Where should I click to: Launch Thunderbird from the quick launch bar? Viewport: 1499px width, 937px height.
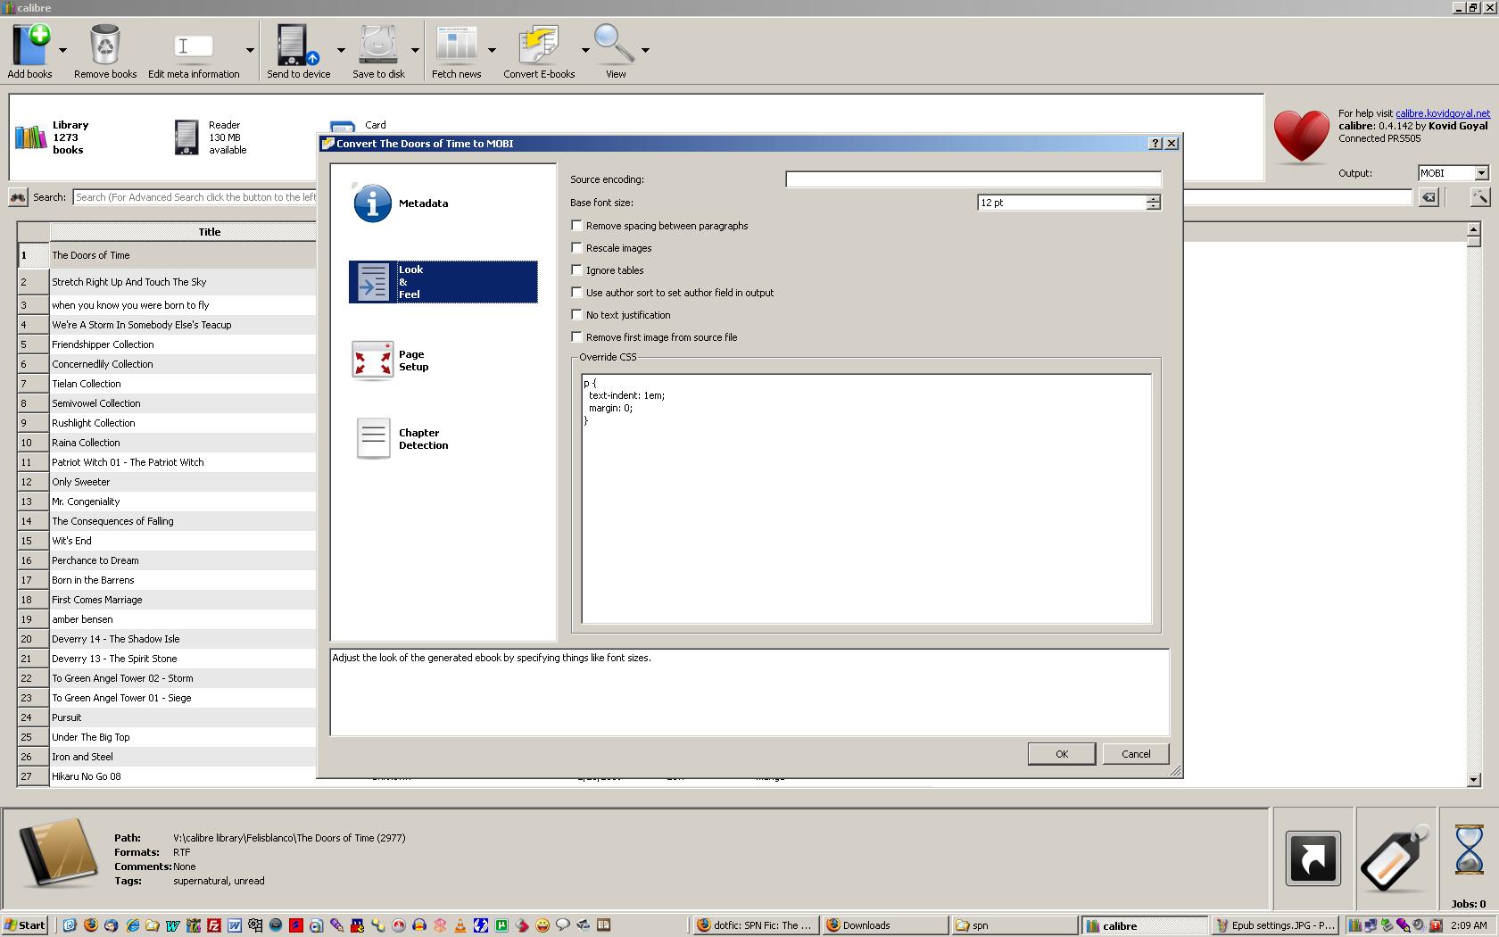point(111,925)
